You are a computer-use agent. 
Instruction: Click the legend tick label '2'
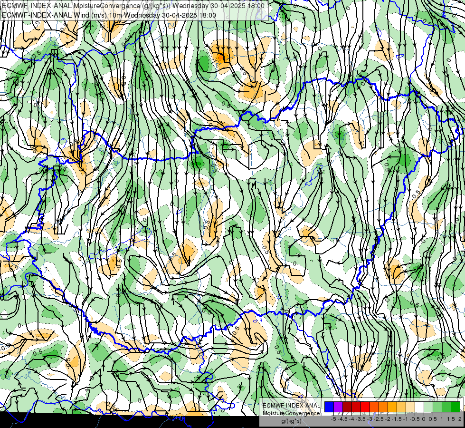click(460, 419)
